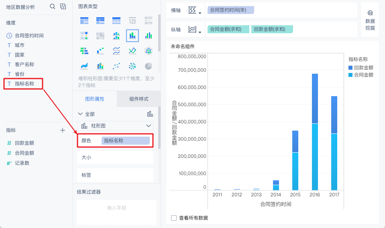Select the 123 KPI indicator card chart
Viewport: 385px width, 228px height.
pyautogui.click(x=132, y=20)
